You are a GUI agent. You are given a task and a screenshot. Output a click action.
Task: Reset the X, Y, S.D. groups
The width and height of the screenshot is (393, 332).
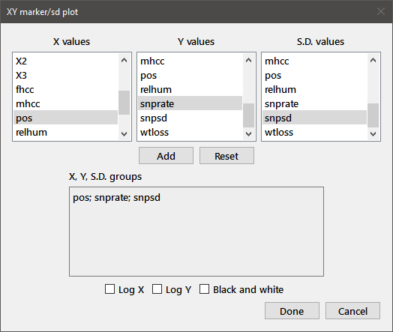coord(226,156)
